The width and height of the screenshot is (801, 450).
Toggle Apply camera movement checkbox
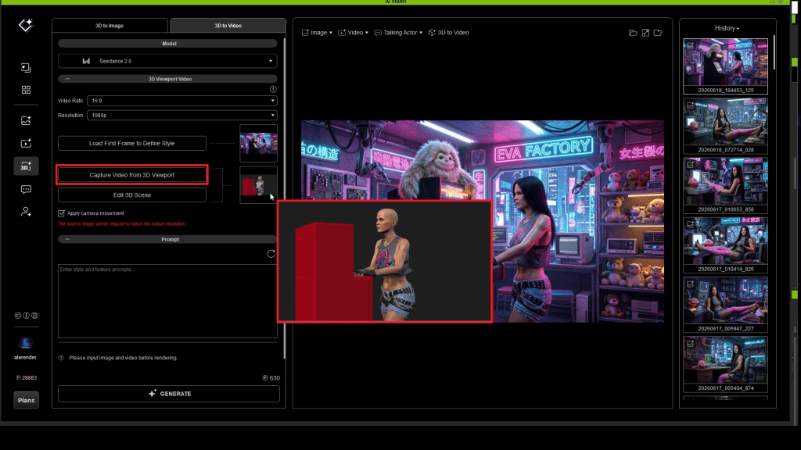click(61, 213)
